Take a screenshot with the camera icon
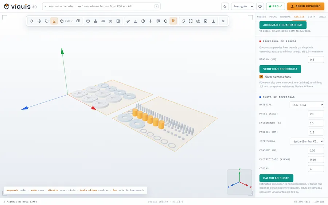 tap(198, 21)
